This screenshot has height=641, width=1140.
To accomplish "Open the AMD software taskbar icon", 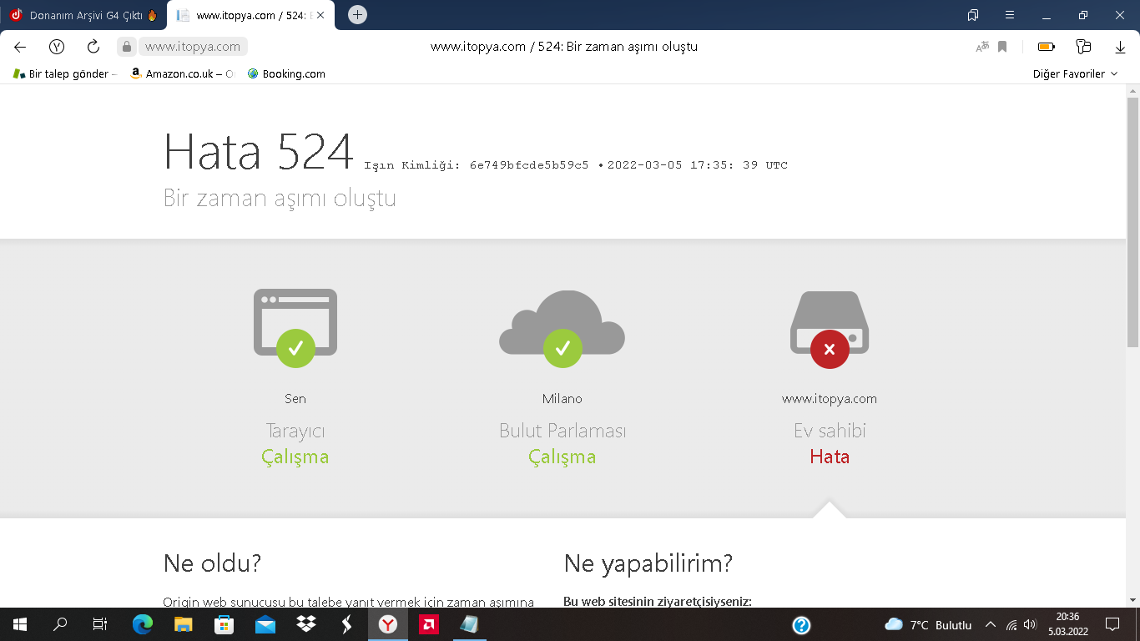I will click(x=429, y=624).
